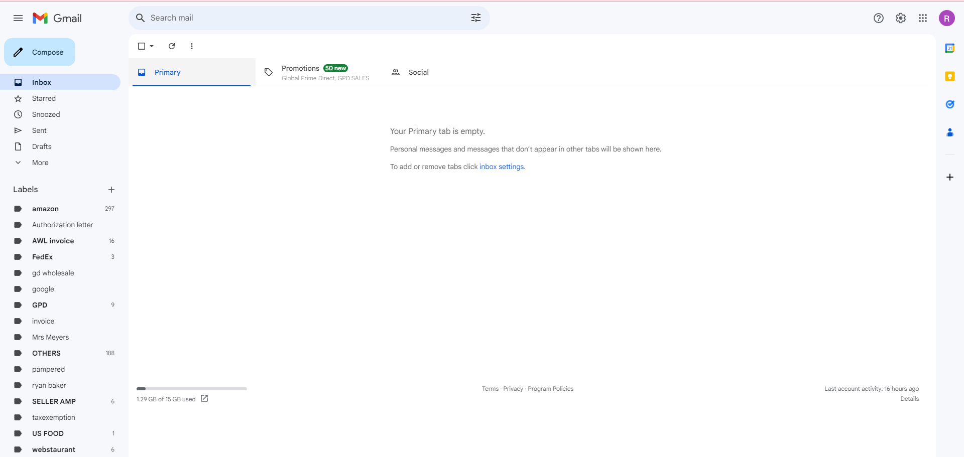Open the pampered label
Viewport: 964px width, 457px height.
[60, 369]
